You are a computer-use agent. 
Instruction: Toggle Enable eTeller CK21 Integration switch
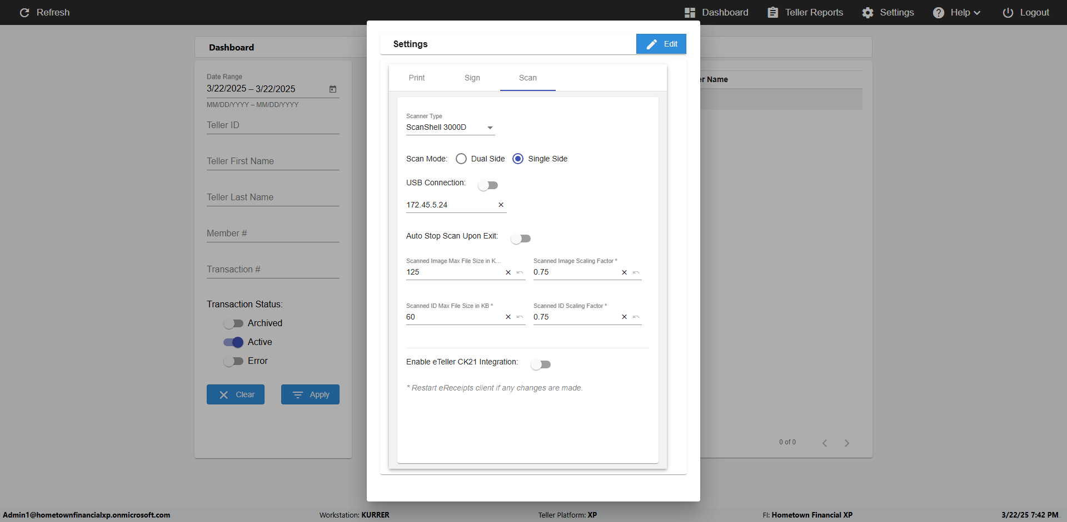click(541, 364)
